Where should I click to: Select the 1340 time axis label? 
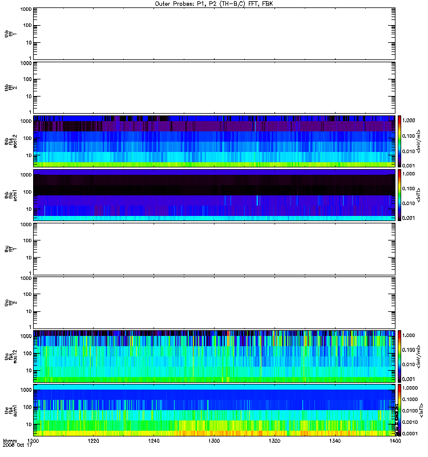[x=335, y=440]
